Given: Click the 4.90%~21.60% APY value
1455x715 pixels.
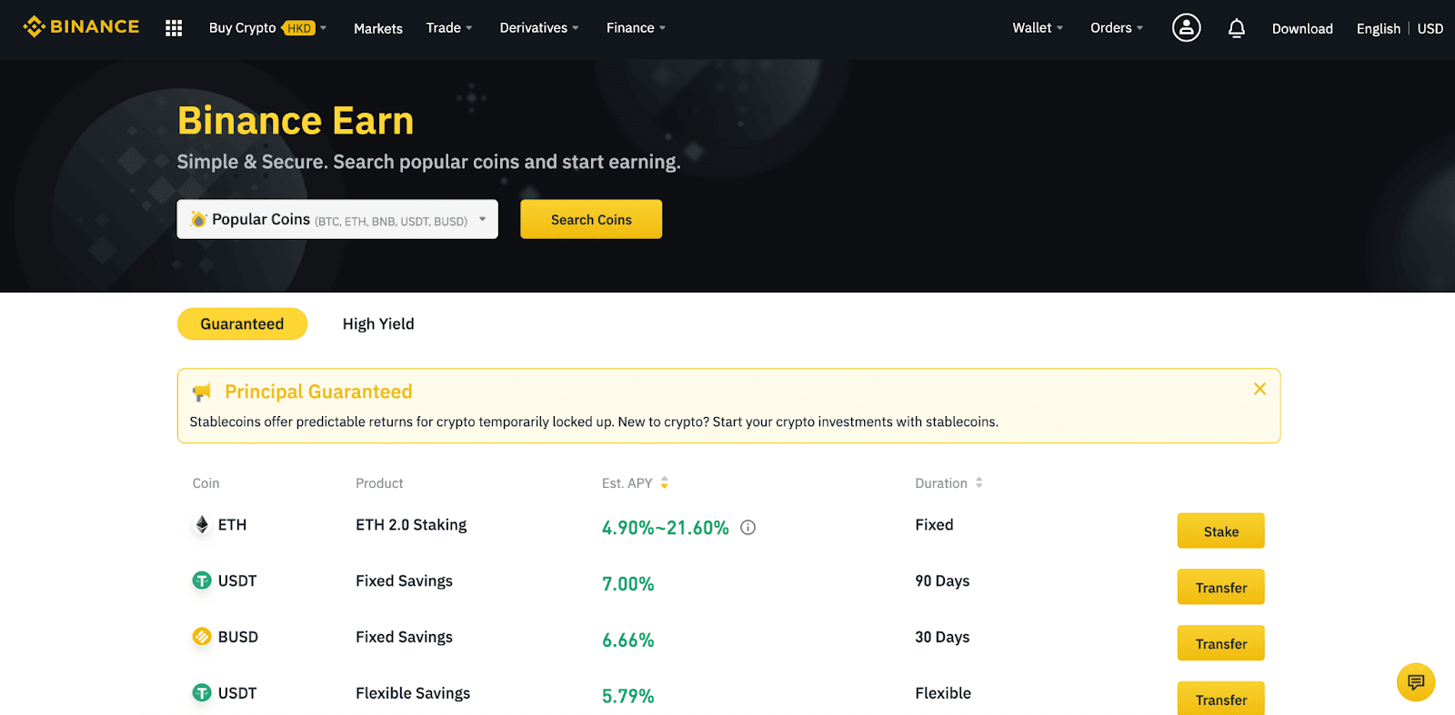Looking at the screenshot, I should point(665,528).
